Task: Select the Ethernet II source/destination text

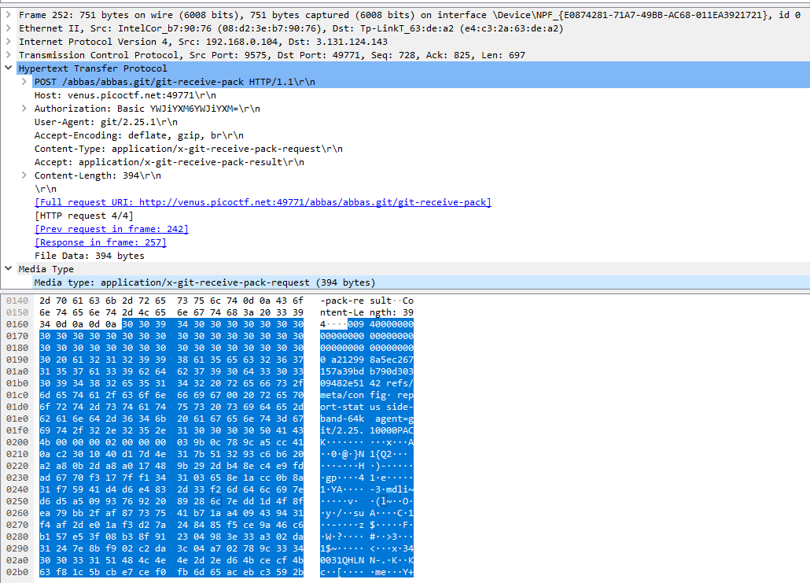Action: click(291, 28)
